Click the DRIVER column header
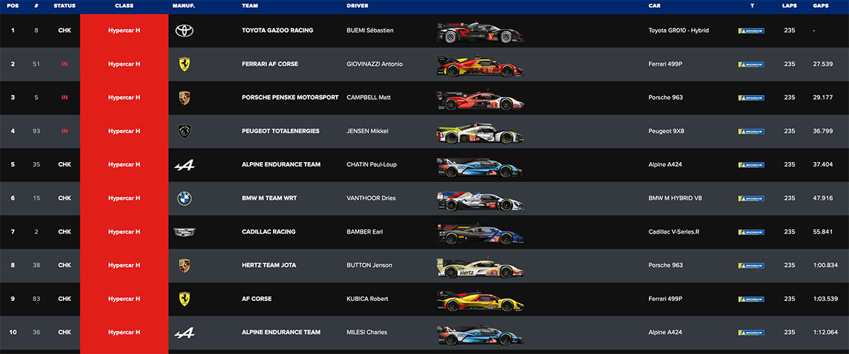The height and width of the screenshot is (354, 849). [357, 6]
